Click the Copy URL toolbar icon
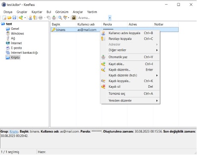This screenshot has width=197, height=155. [x=49, y=18]
